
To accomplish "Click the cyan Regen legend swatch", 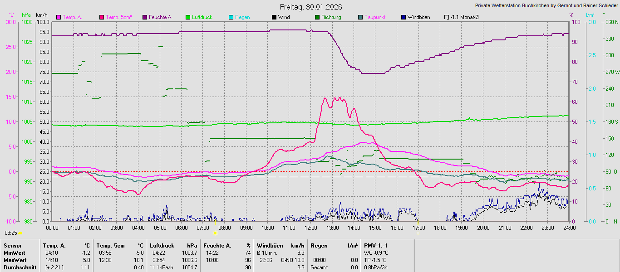I will [231, 17].
